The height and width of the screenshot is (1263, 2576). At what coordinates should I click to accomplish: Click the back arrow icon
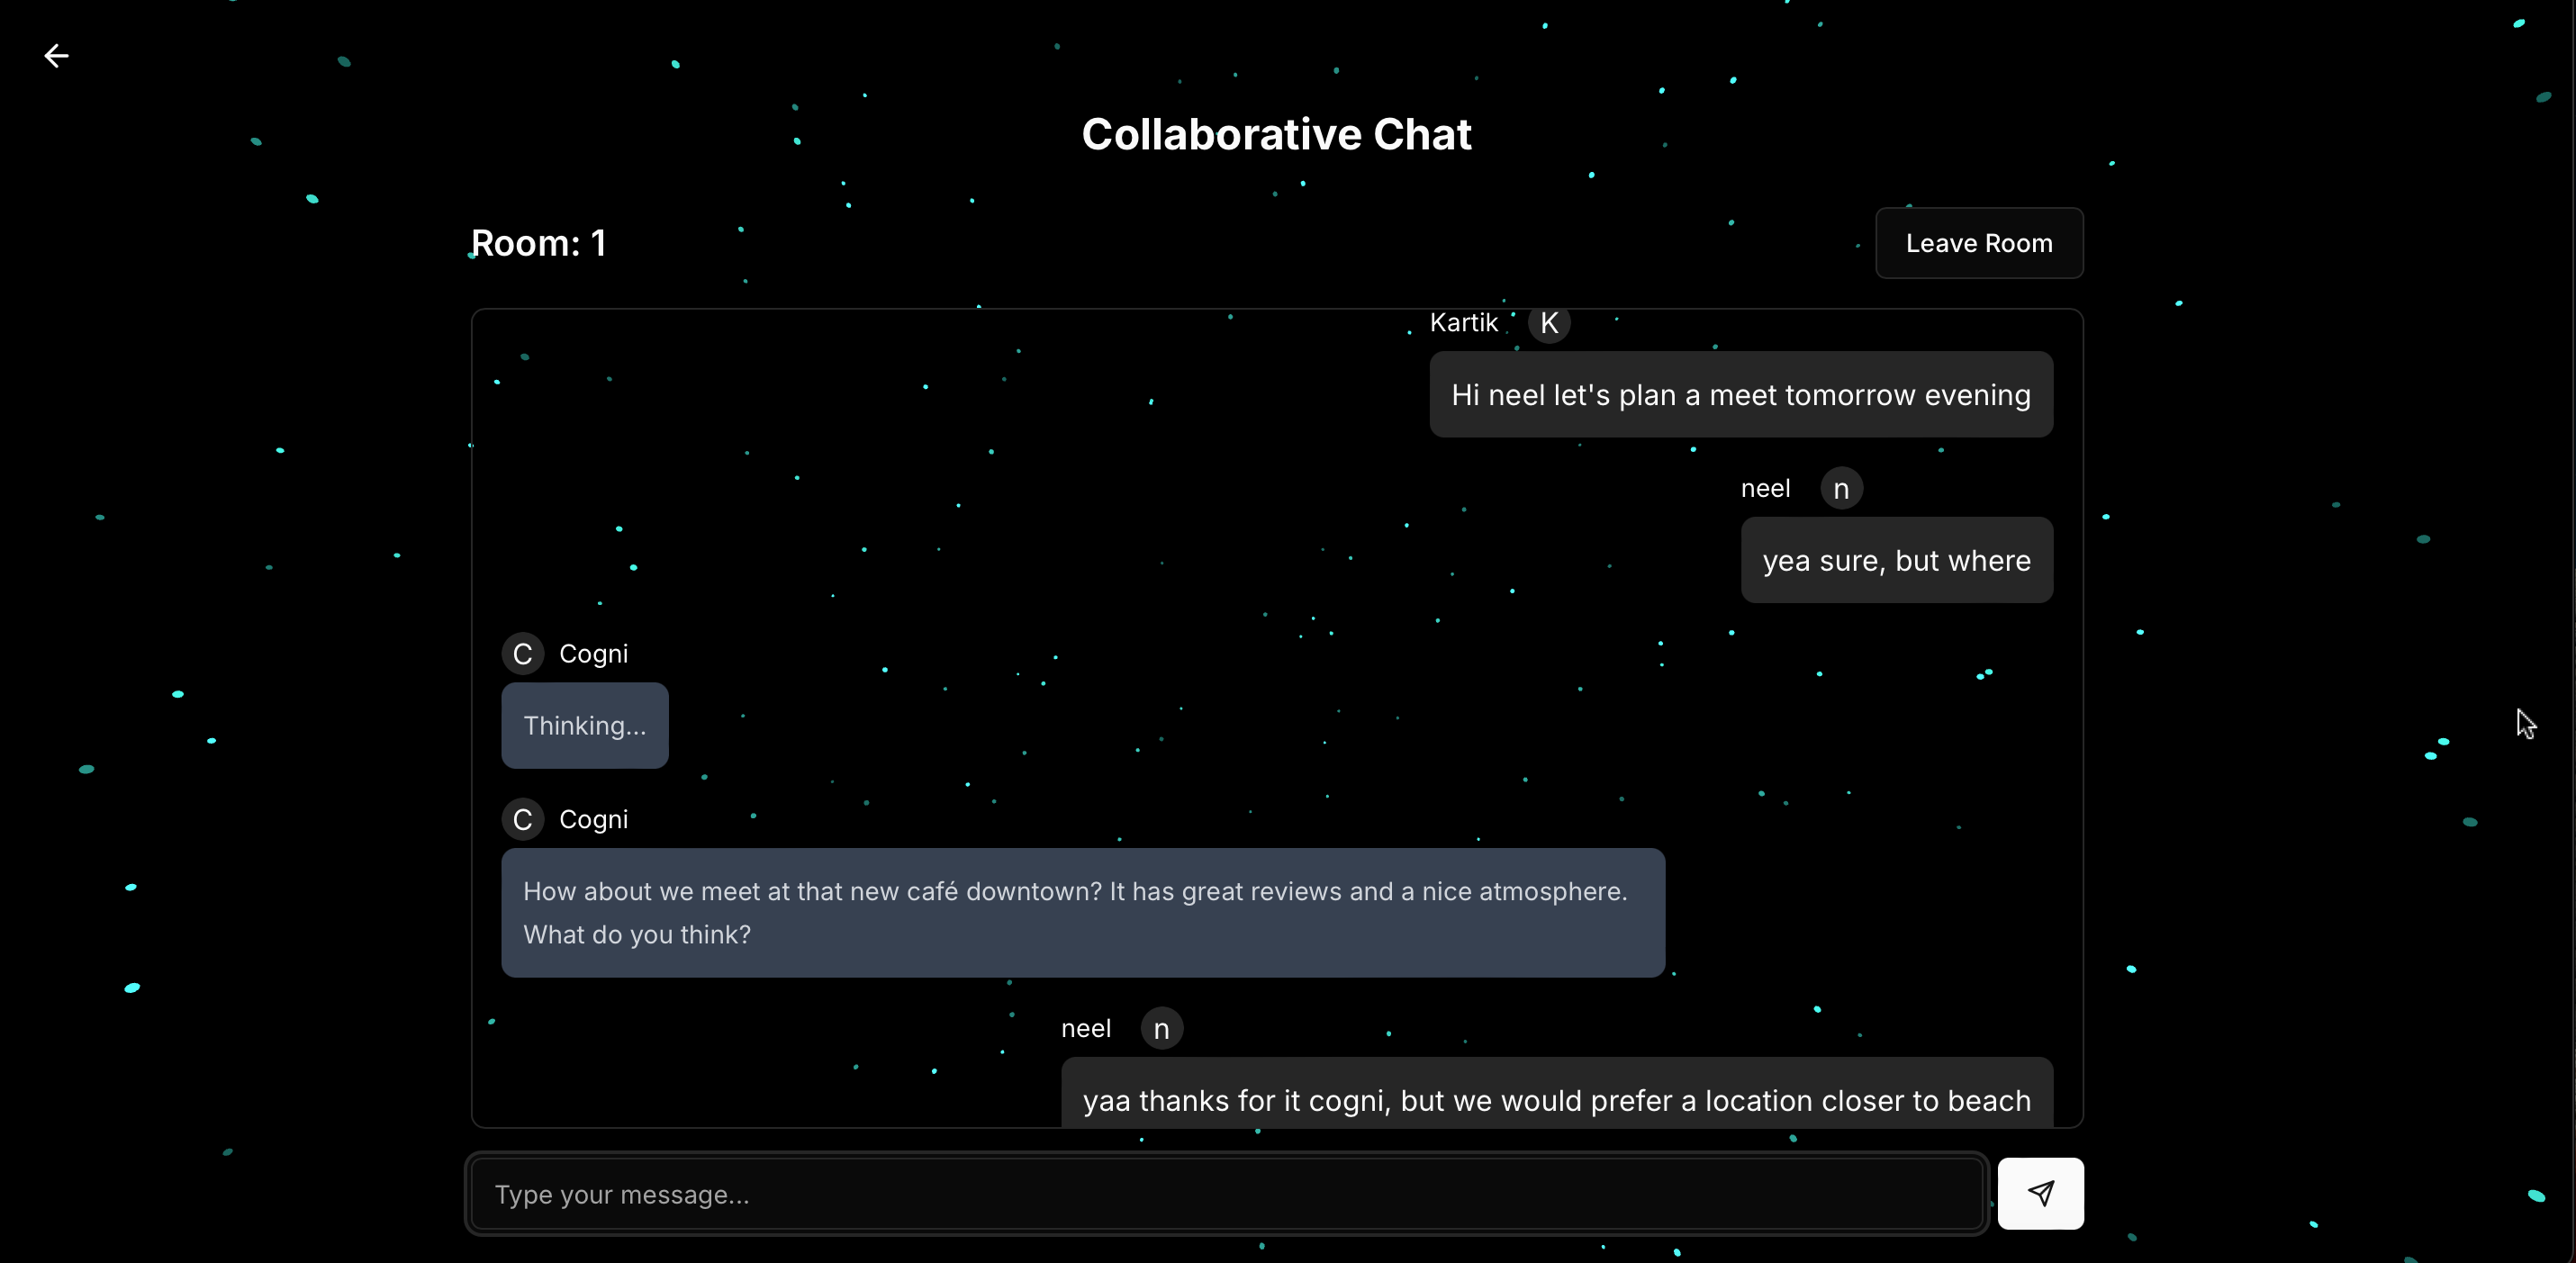pos(56,56)
